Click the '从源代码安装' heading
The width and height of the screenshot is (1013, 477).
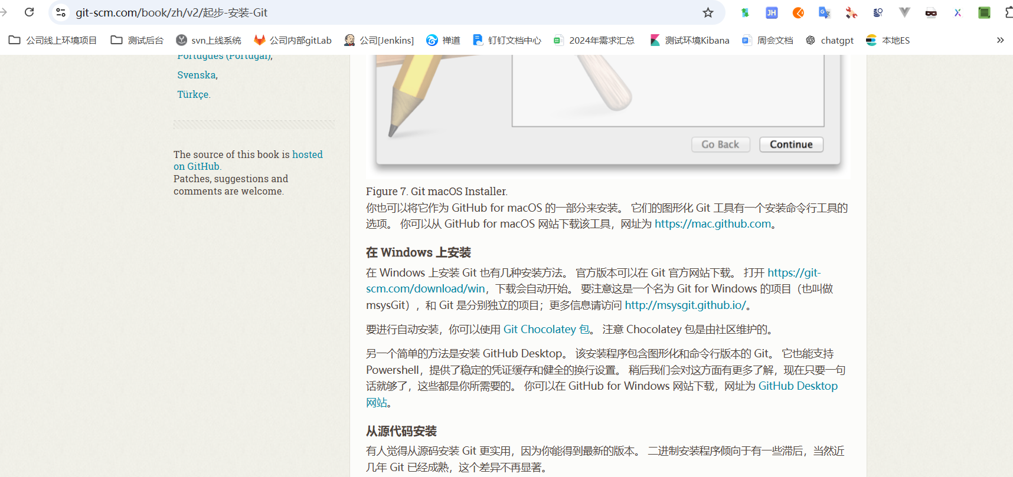401,431
